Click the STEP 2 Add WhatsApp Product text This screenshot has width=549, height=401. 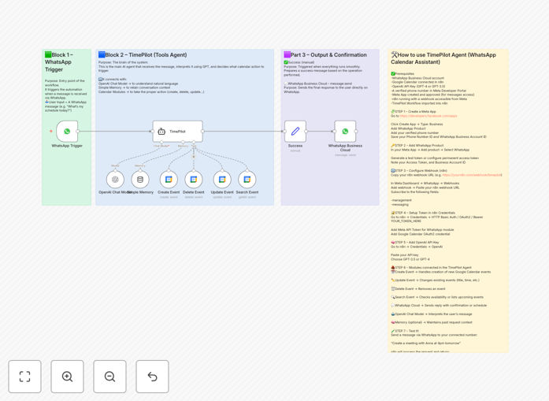417,145
